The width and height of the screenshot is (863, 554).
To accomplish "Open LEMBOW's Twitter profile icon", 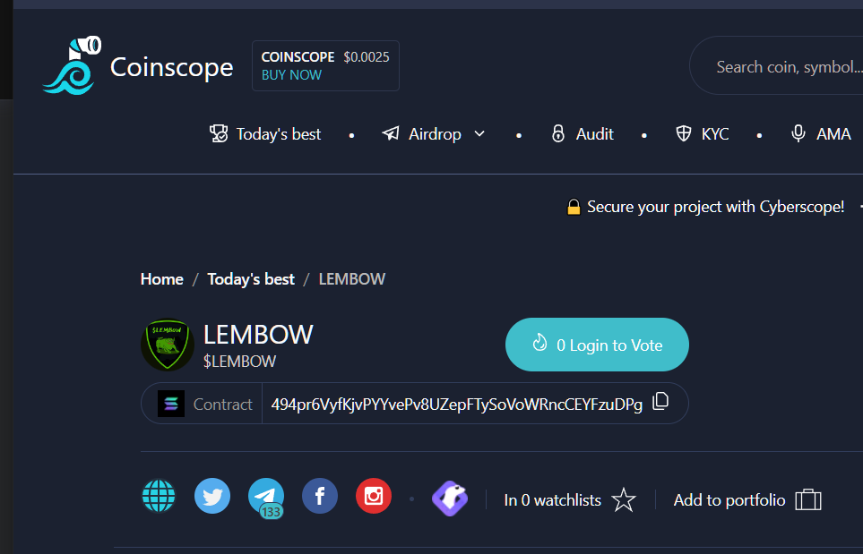I will click(212, 497).
